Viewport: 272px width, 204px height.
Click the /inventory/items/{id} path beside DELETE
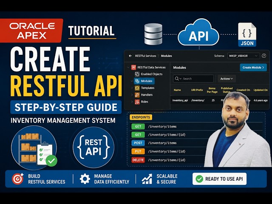pyautogui.click(x=167, y=160)
